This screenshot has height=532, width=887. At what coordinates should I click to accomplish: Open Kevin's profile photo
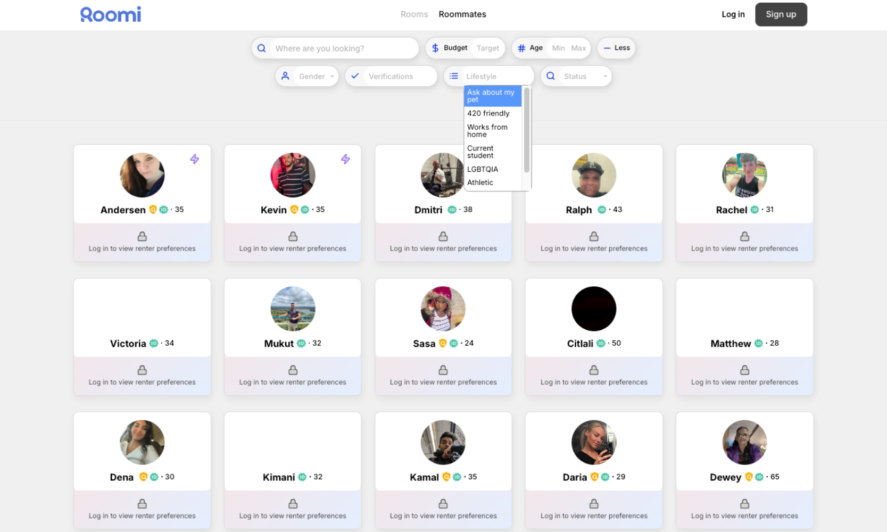(293, 175)
